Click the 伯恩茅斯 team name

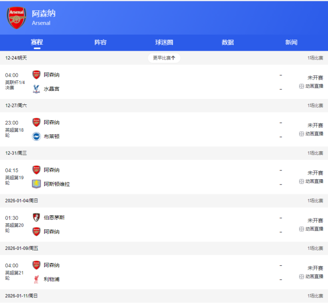[54, 218]
